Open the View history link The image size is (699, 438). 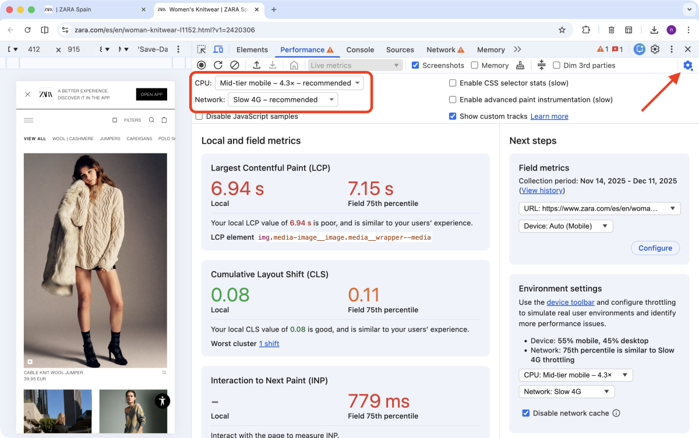(x=542, y=190)
